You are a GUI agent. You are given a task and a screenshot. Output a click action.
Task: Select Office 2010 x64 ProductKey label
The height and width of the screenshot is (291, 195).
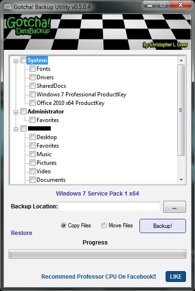(x=70, y=103)
